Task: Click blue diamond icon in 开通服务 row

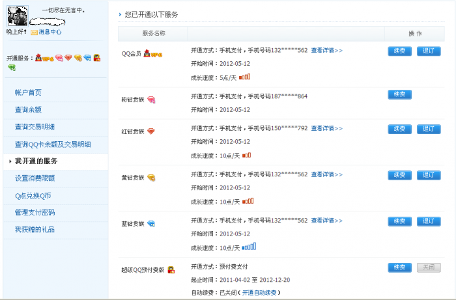Action: [87, 58]
